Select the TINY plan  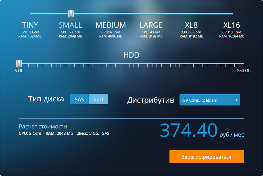coord(30,25)
